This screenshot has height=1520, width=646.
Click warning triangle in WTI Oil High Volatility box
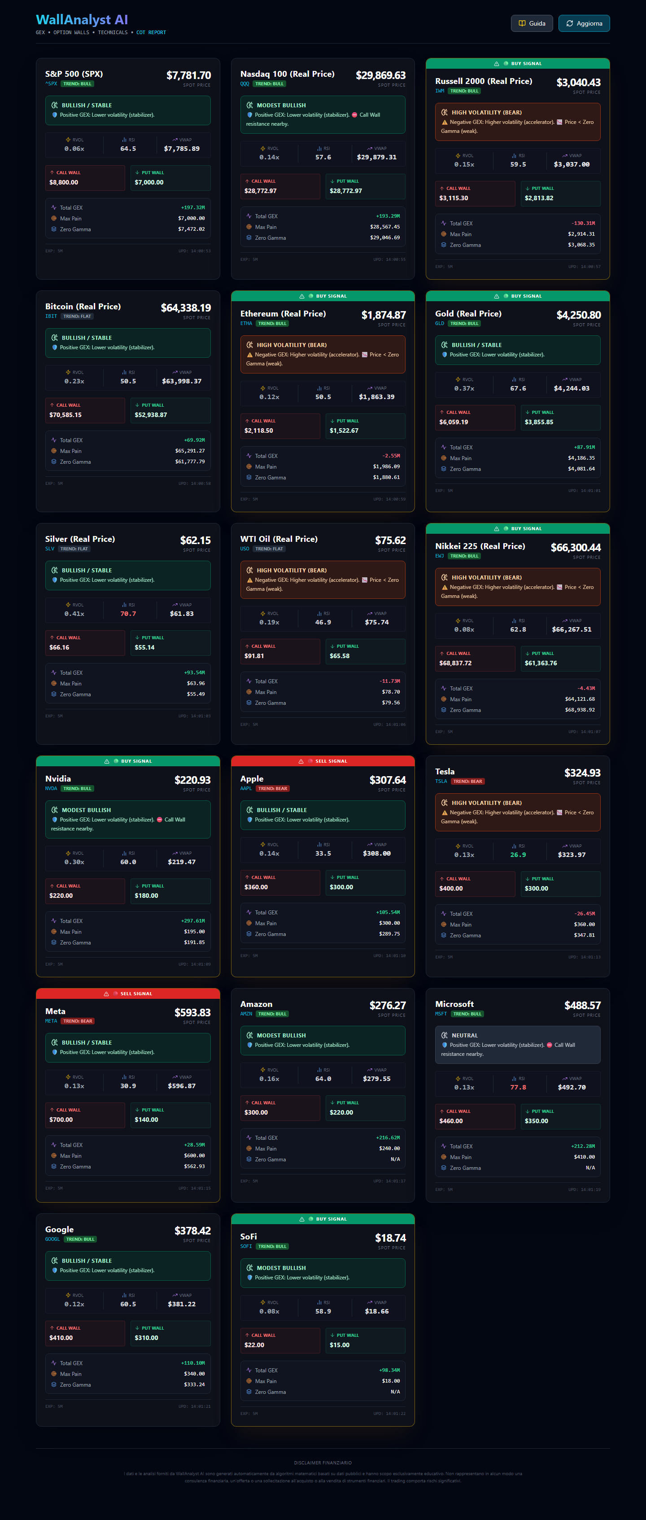coord(250,580)
